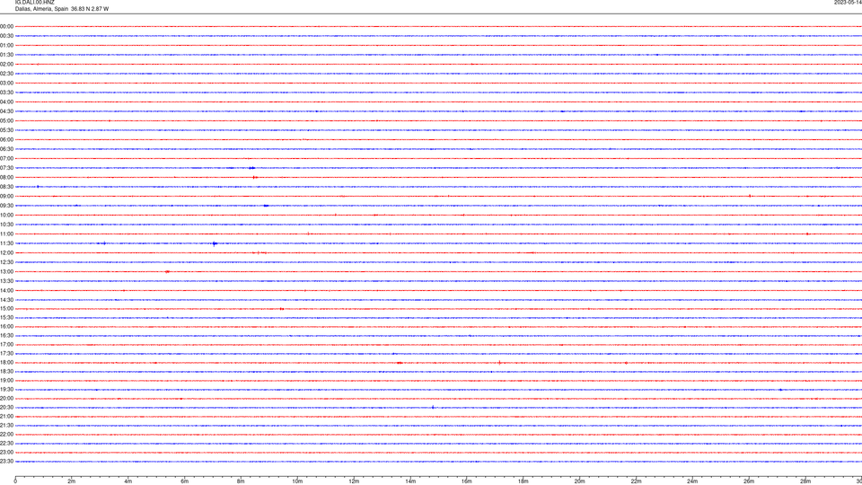862x485 pixels.
Task: Select the 10:30 trace time label
Action: [6, 225]
